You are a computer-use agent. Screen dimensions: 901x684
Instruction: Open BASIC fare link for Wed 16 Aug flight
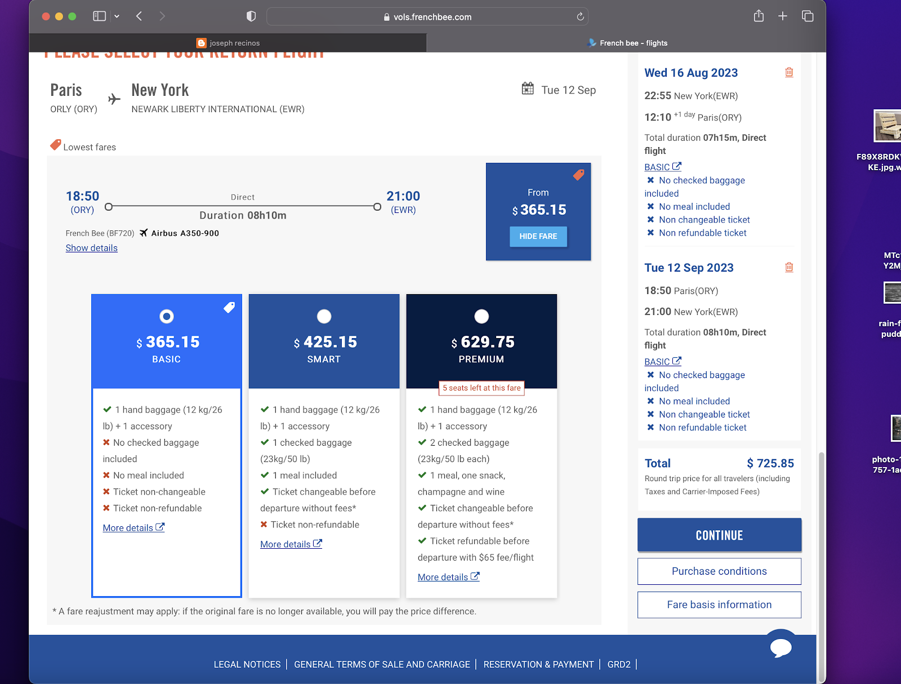coord(663,167)
